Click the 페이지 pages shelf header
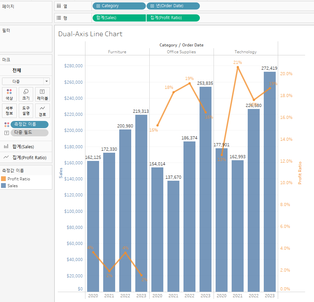 (8, 6)
